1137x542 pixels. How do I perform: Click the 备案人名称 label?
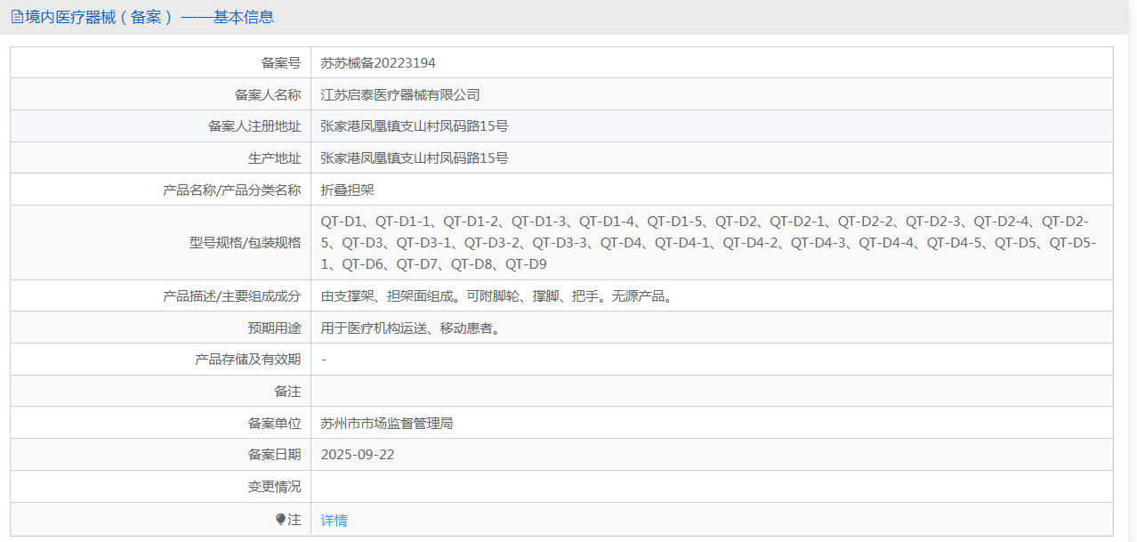(268, 95)
